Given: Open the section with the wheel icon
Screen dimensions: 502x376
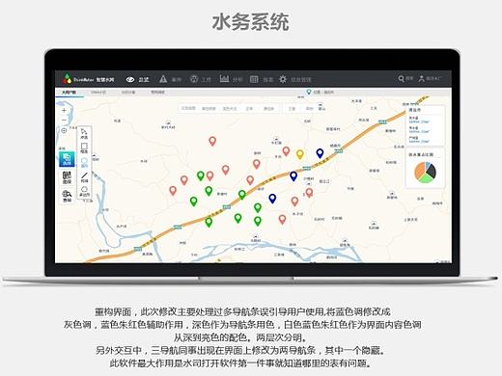Looking at the screenshot, I should (201, 79).
